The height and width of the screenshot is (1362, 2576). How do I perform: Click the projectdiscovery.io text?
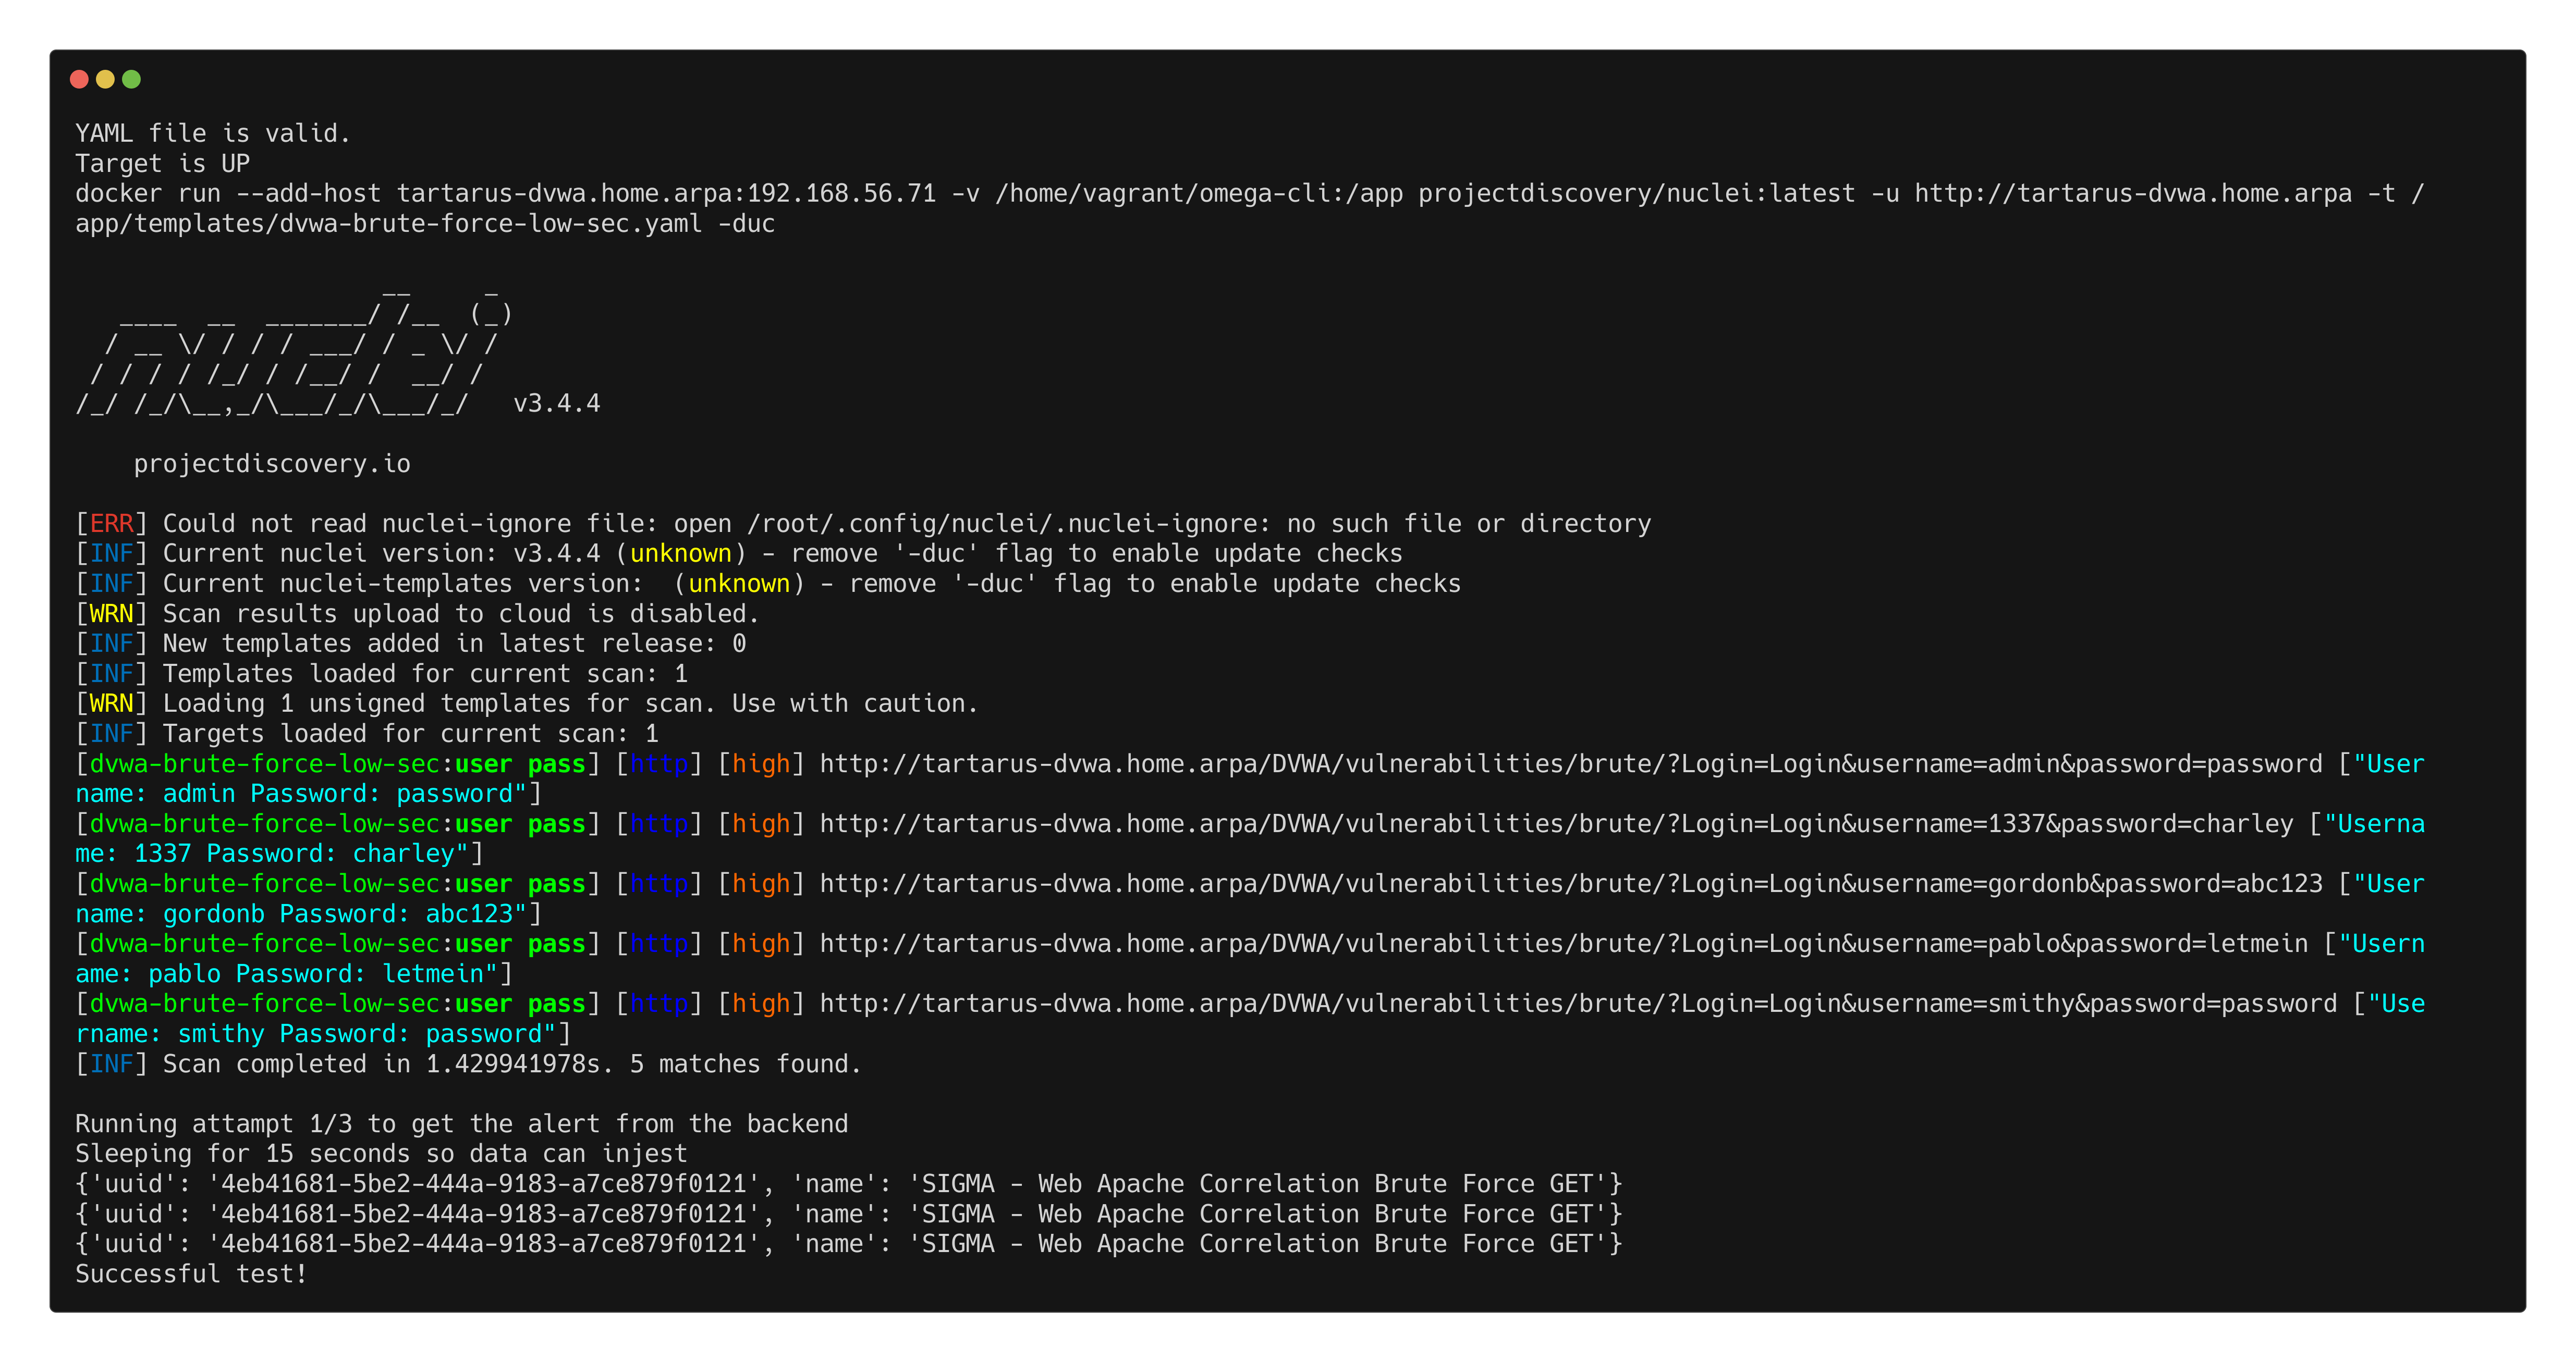tap(272, 465)
